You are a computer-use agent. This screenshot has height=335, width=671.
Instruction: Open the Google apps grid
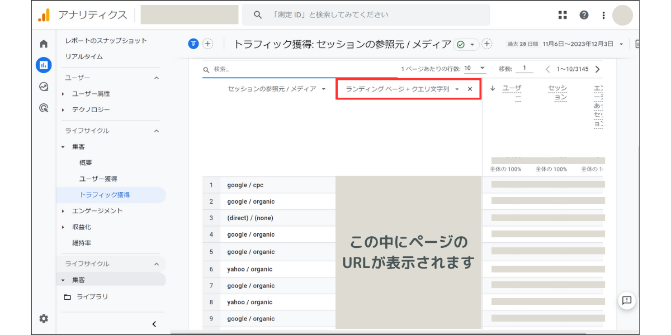point(563,15)
